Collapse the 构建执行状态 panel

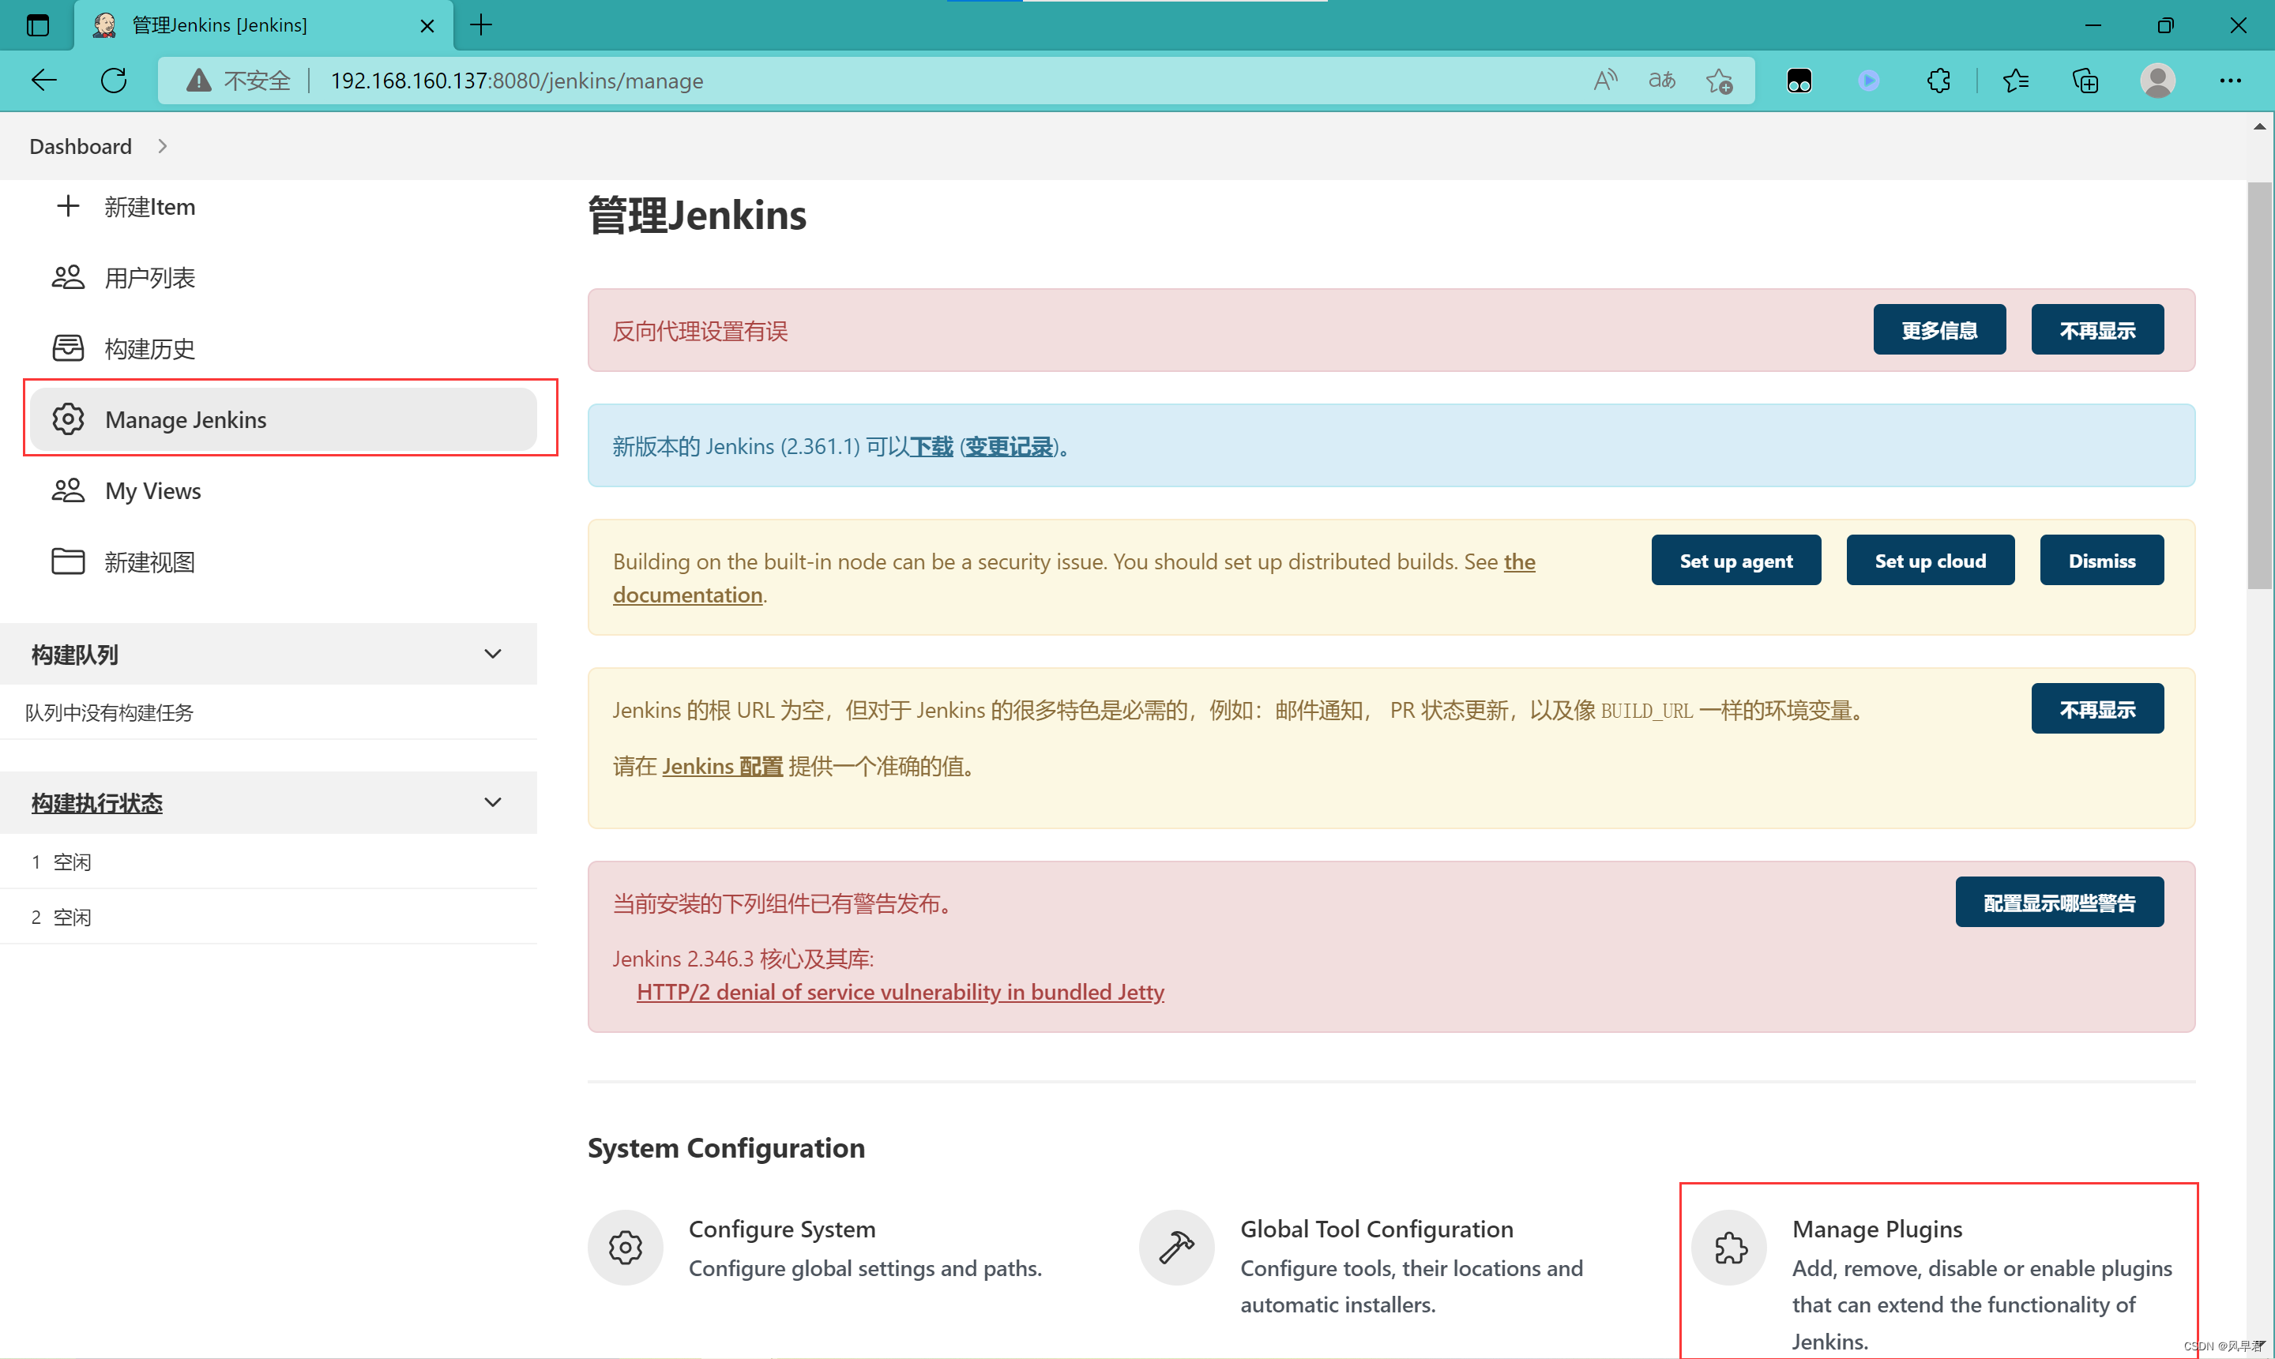[493, 802]
